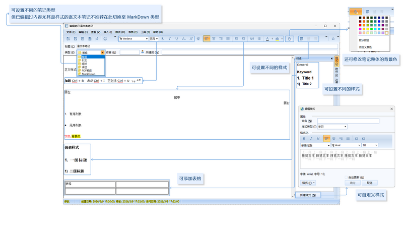
Task: Select justify alignment in the Edit Style dialog
Action: coord(348,138)
